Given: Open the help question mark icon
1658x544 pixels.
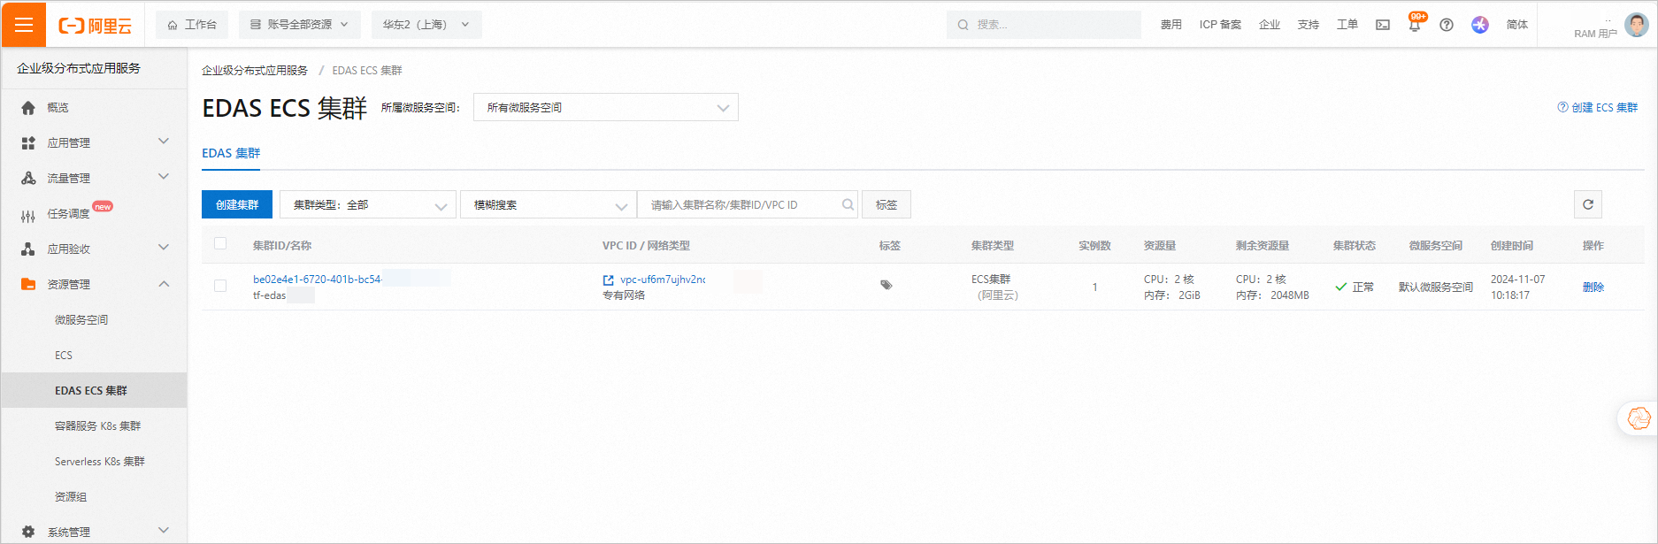Looking at the screenshot, I should click(x=1447, y=25).
